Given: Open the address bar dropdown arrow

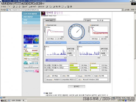Looking at the screenshot, I should point(122,10).
